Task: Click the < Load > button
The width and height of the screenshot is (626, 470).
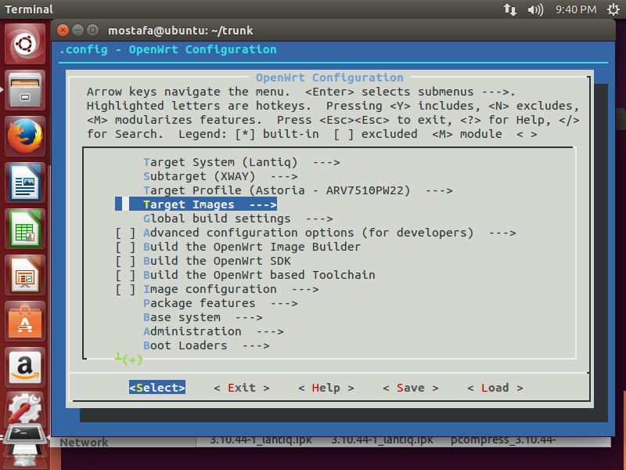Action: point(495,388)
